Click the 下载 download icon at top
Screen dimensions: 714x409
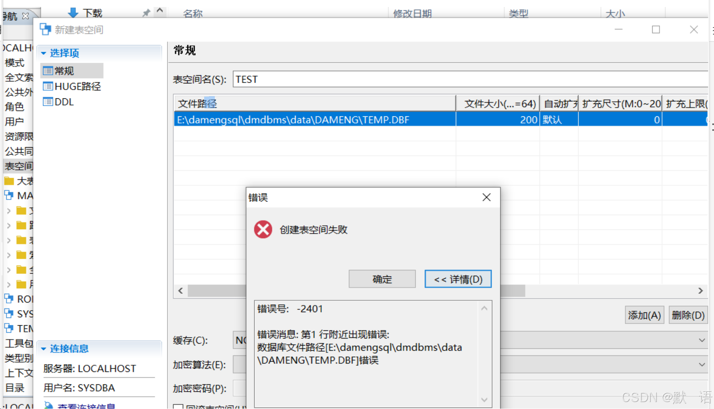tap(74, 12)
